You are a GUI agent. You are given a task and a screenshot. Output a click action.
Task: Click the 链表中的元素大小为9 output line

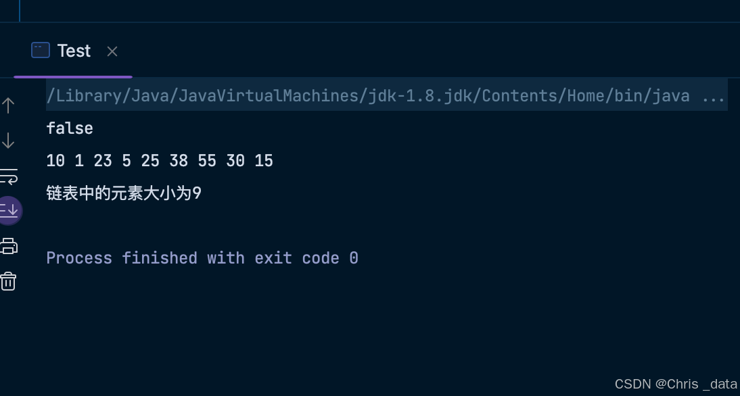coord(124,193)
